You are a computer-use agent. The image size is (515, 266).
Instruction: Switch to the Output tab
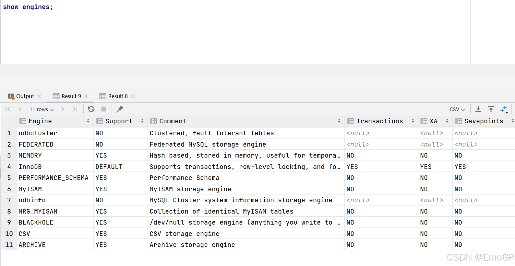pos(25,96)
